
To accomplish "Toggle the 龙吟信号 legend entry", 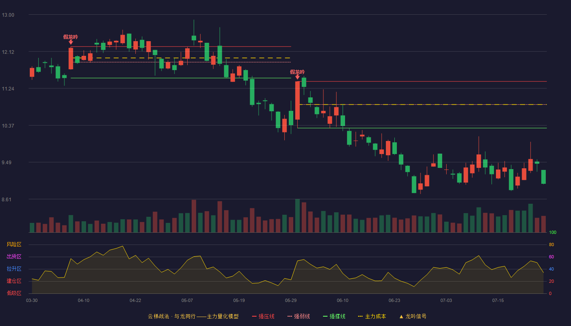I will pyautogui.click(x=413, y=316).
